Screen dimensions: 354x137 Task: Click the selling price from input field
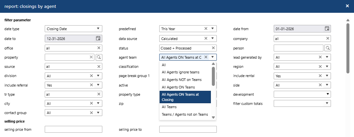click(x=73, y=129)
